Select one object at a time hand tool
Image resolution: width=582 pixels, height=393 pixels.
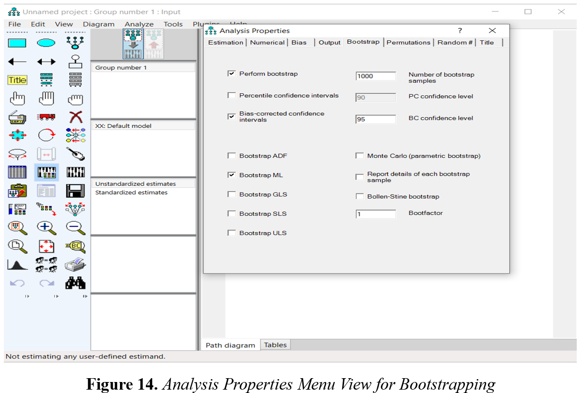(17, 99)
